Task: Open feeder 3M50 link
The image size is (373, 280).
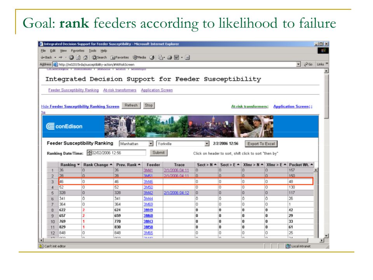Action: (x=148, y=187)
